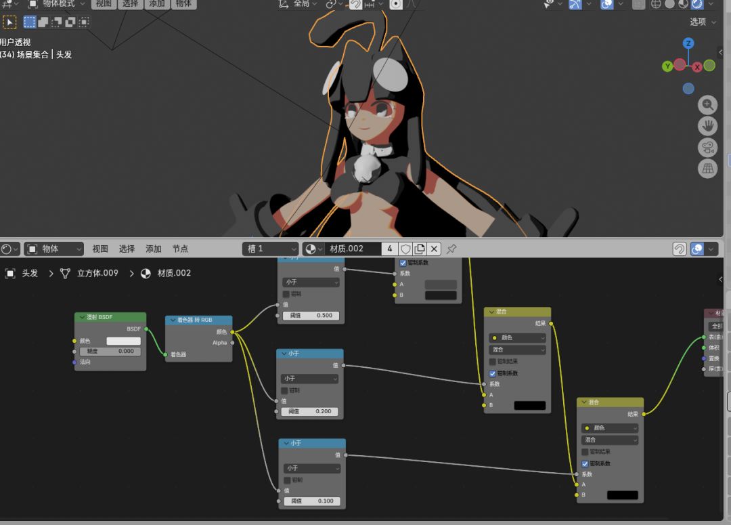Open the 物体 shader type dropdown
731x525 pixels.
[x=53, y=249]
